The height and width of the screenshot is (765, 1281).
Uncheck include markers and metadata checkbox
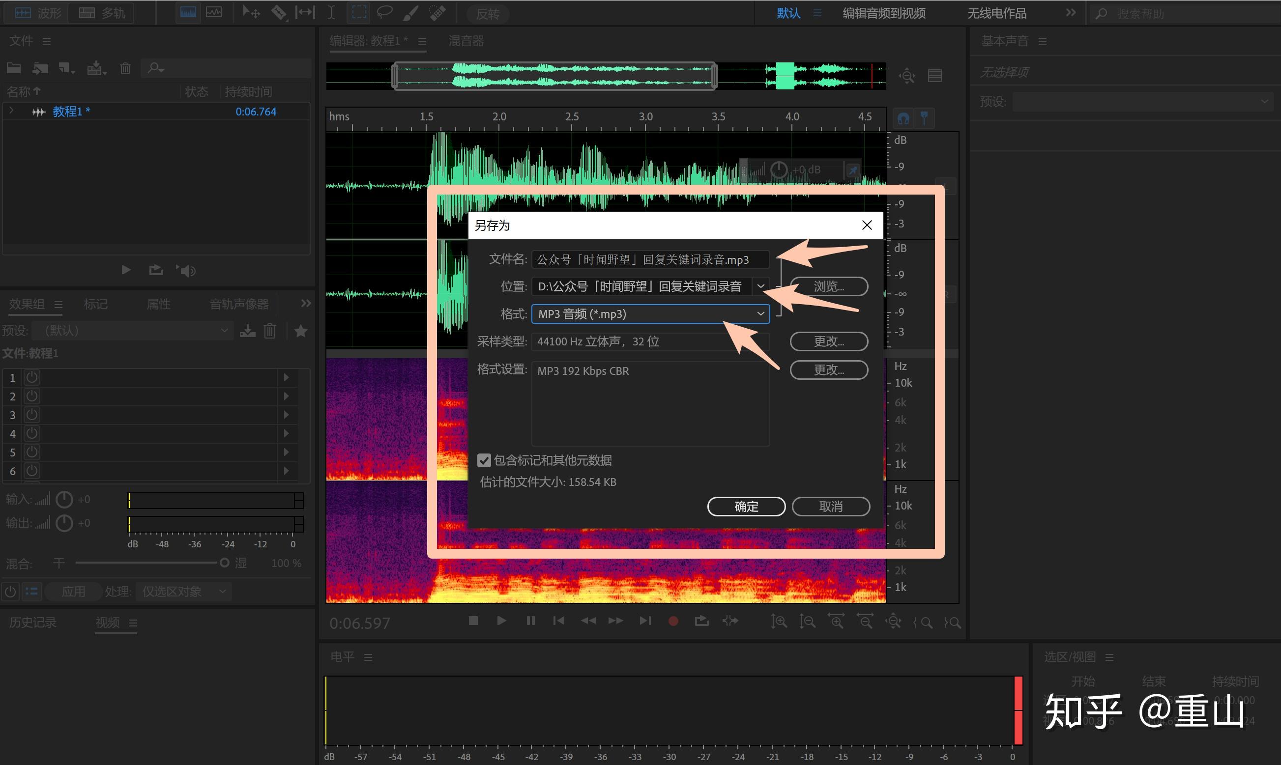(x=484, y=460)
